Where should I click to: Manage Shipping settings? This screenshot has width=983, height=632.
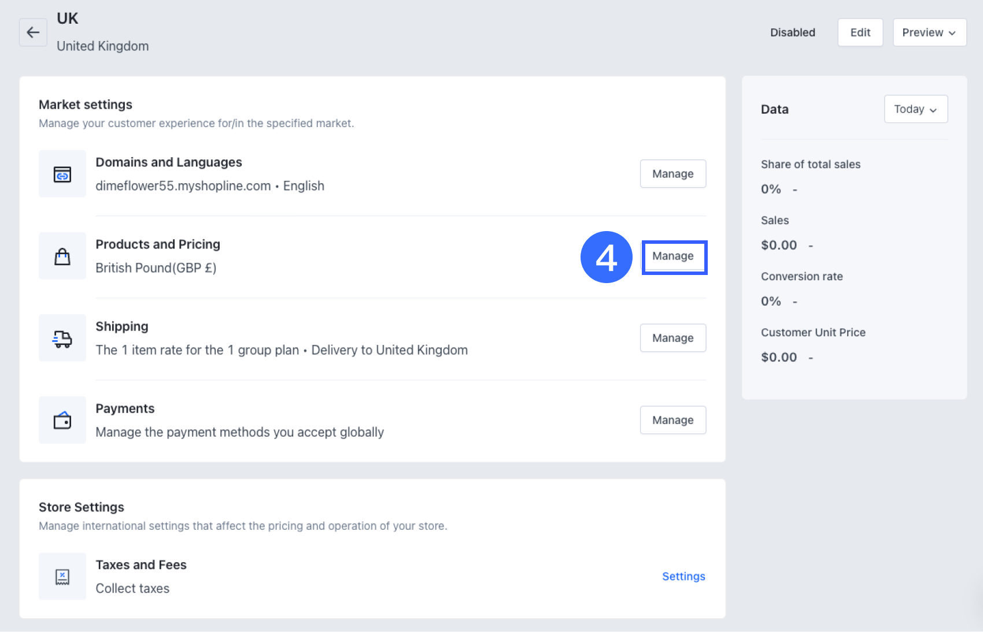tap(673, 338)
